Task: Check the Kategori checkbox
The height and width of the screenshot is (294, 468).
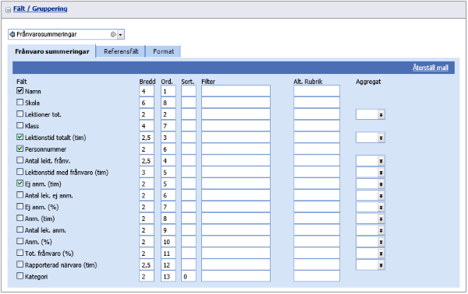Action: [19, 275]
